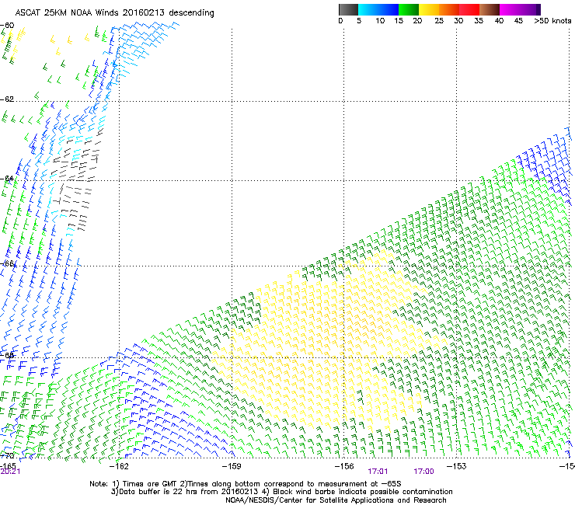The image size is (575, 505).
Task: Click the -66 latitude axis label
Action: (x=7, y=263)
